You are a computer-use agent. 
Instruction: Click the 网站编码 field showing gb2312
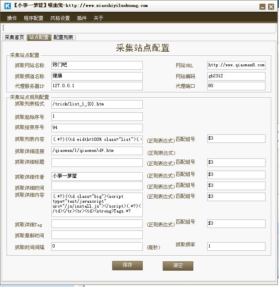click(x=236, y=76)
